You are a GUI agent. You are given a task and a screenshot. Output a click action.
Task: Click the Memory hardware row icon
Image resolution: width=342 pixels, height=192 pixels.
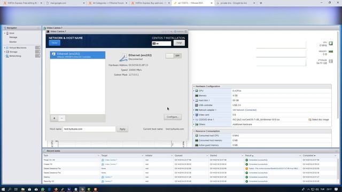tap(197, 95)
